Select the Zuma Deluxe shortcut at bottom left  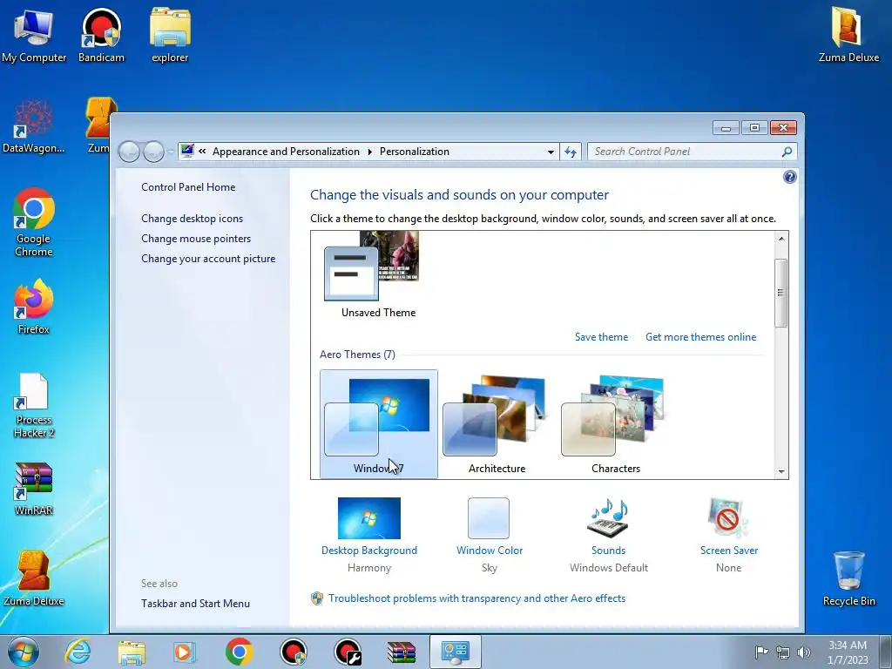[x=34, y=579]
